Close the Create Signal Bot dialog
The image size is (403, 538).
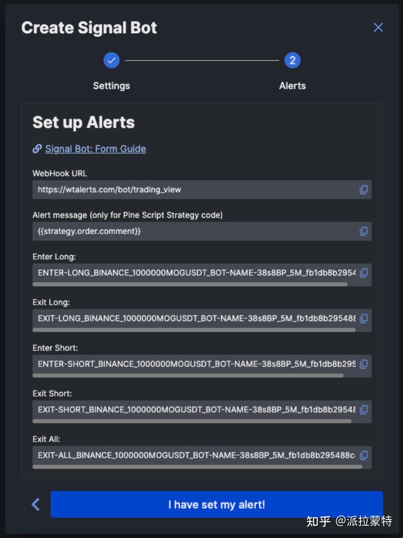click(x=378, y=27)
